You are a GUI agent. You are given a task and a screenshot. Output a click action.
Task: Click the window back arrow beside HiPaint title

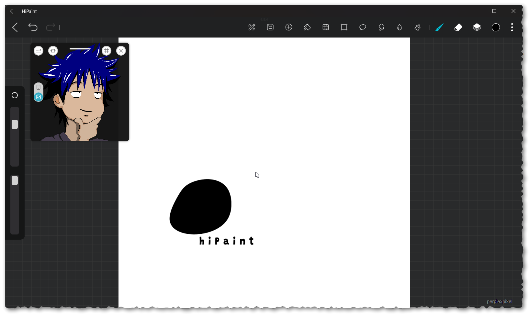pos(13,11)
